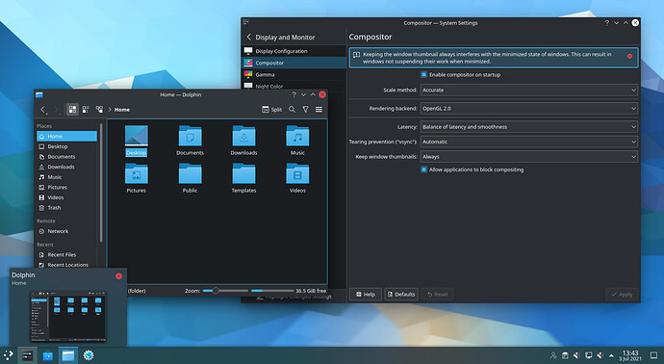Open the Latency dropdown
Viewport: 664px width, 364px height.
pyautogui.click(x=529, y=127)
